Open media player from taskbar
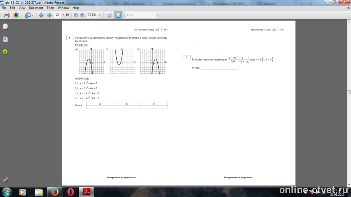The width and height of the screenshot is (351, 197). (22, 192)
